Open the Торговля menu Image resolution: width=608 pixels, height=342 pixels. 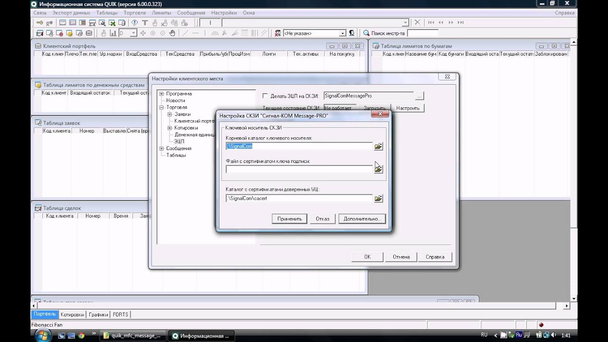[135, 13]
